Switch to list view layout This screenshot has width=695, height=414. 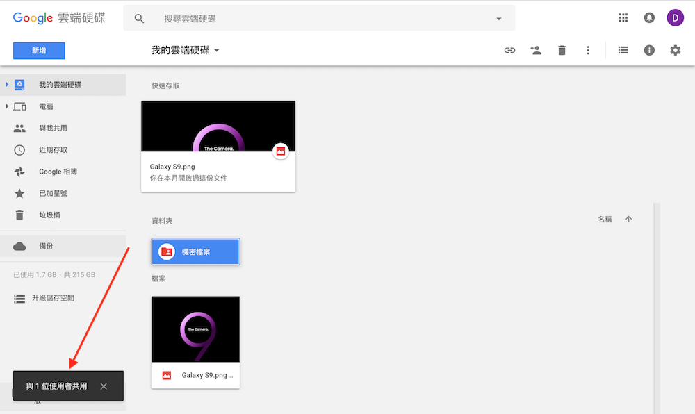click(x=623, y=50)
